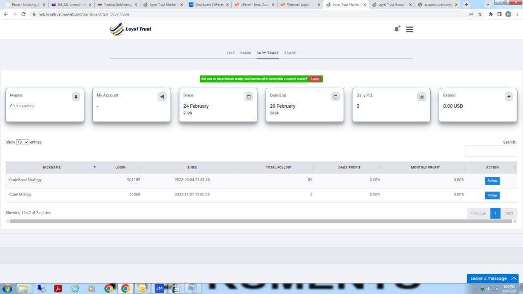This screenshot has height=294, width=523.
Task: Click the Daily P/L chart icon
Action: pyautogui.click(x=422, y=97)
